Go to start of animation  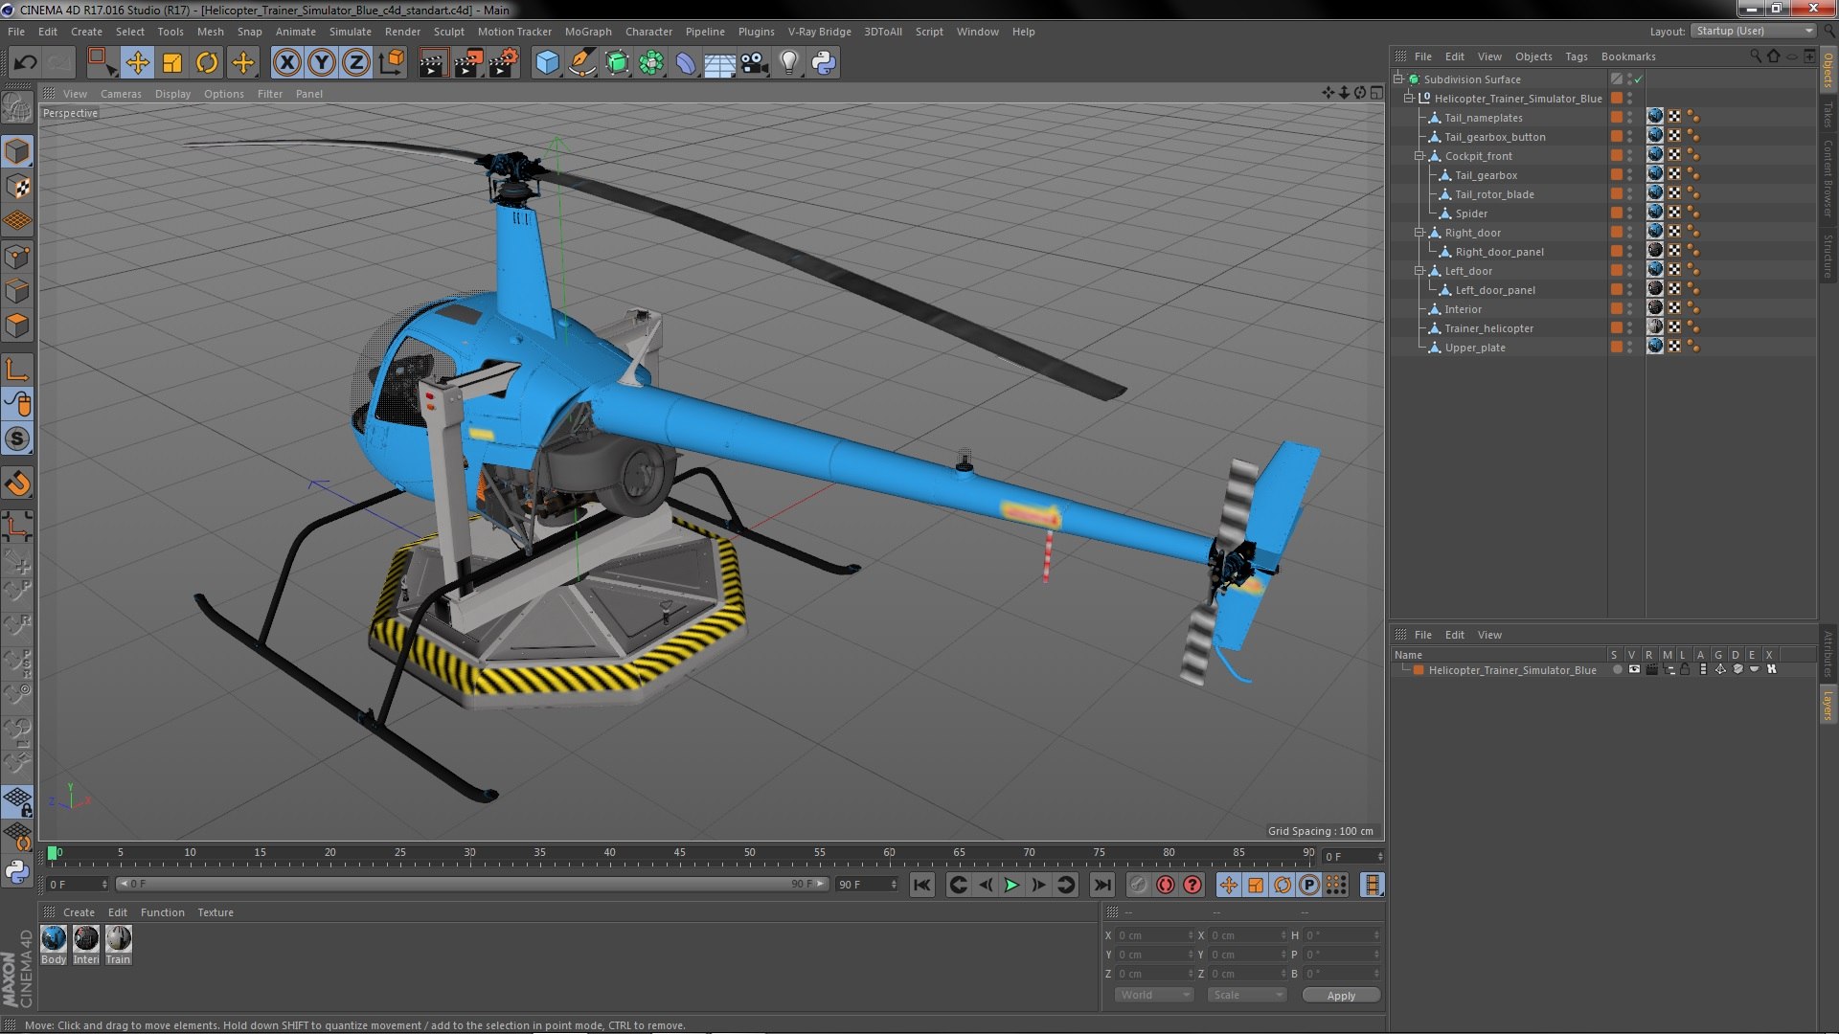pos(921,885)
